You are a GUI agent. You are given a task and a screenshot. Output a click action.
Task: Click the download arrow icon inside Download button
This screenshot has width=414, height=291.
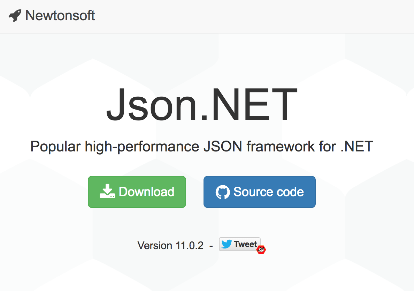coord(108,192)
